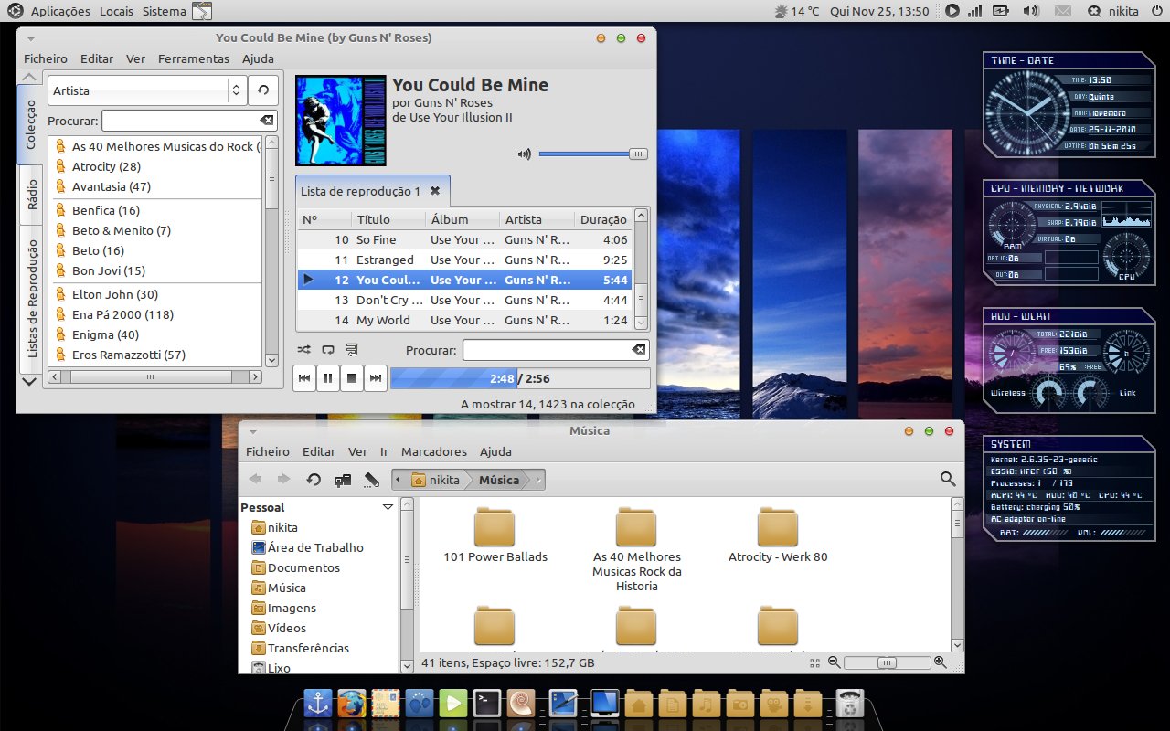Open Marcadores menu in the Música window
This screenshot has width=1170, height=731.
coord(434,451)
